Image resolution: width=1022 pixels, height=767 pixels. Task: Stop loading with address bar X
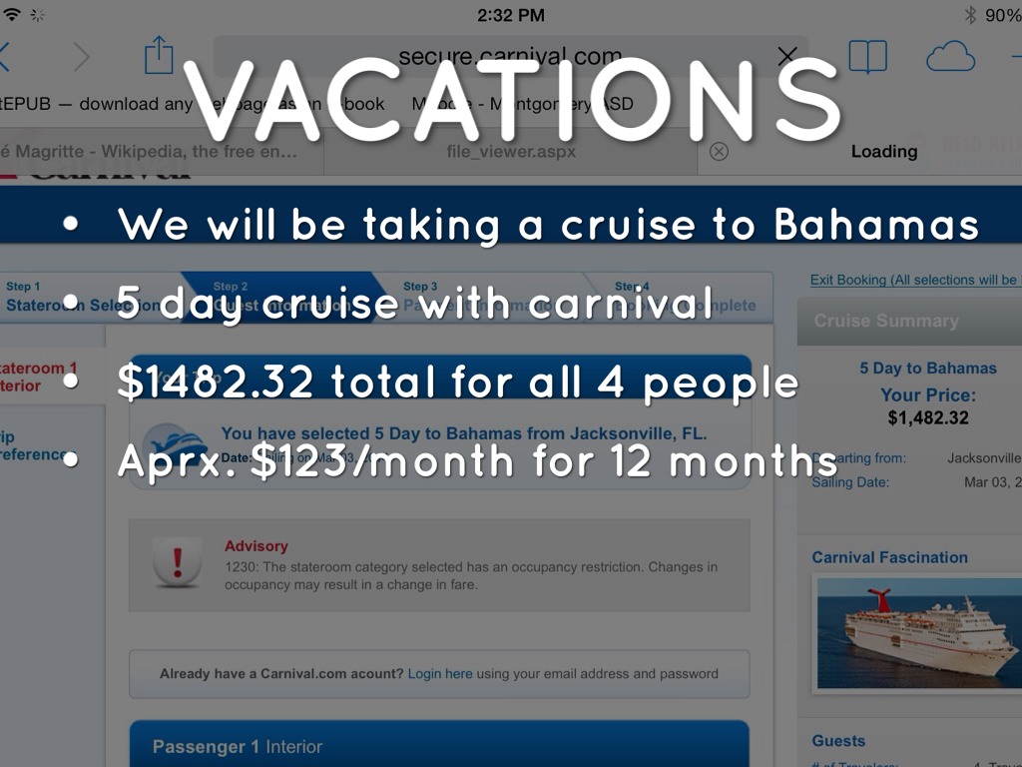[x=787, y=56]
